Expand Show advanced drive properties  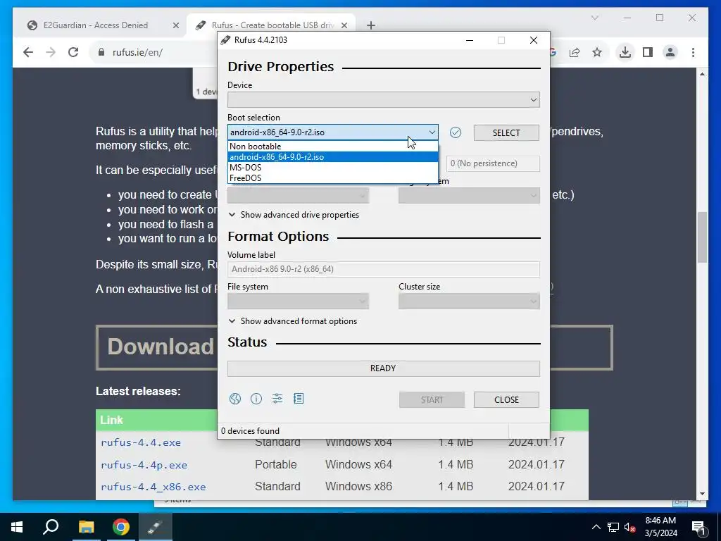click(x=294, y=215)
